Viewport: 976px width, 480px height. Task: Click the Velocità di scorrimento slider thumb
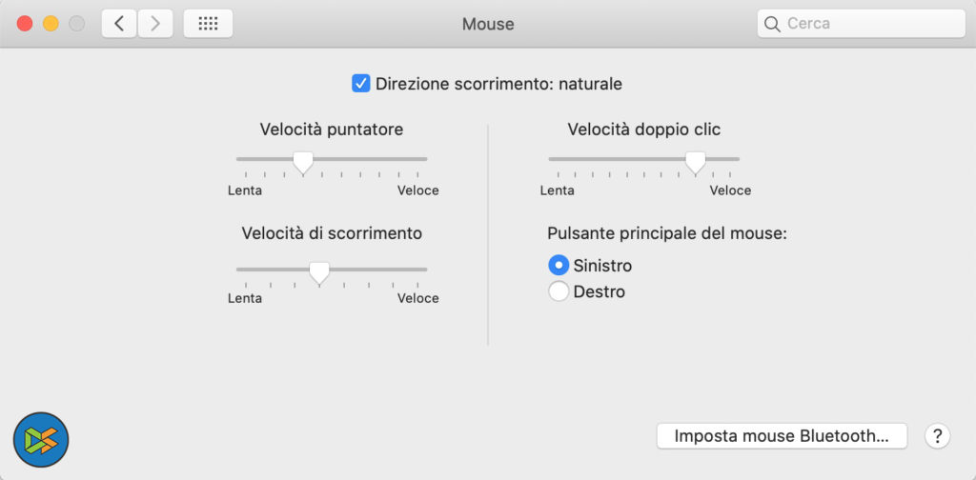pyautogui.click(x=319, y=272)
